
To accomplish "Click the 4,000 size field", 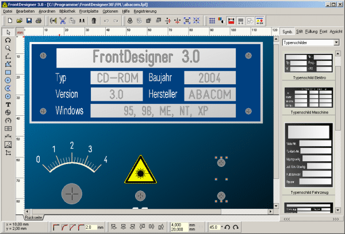I will tap(179, 225).
